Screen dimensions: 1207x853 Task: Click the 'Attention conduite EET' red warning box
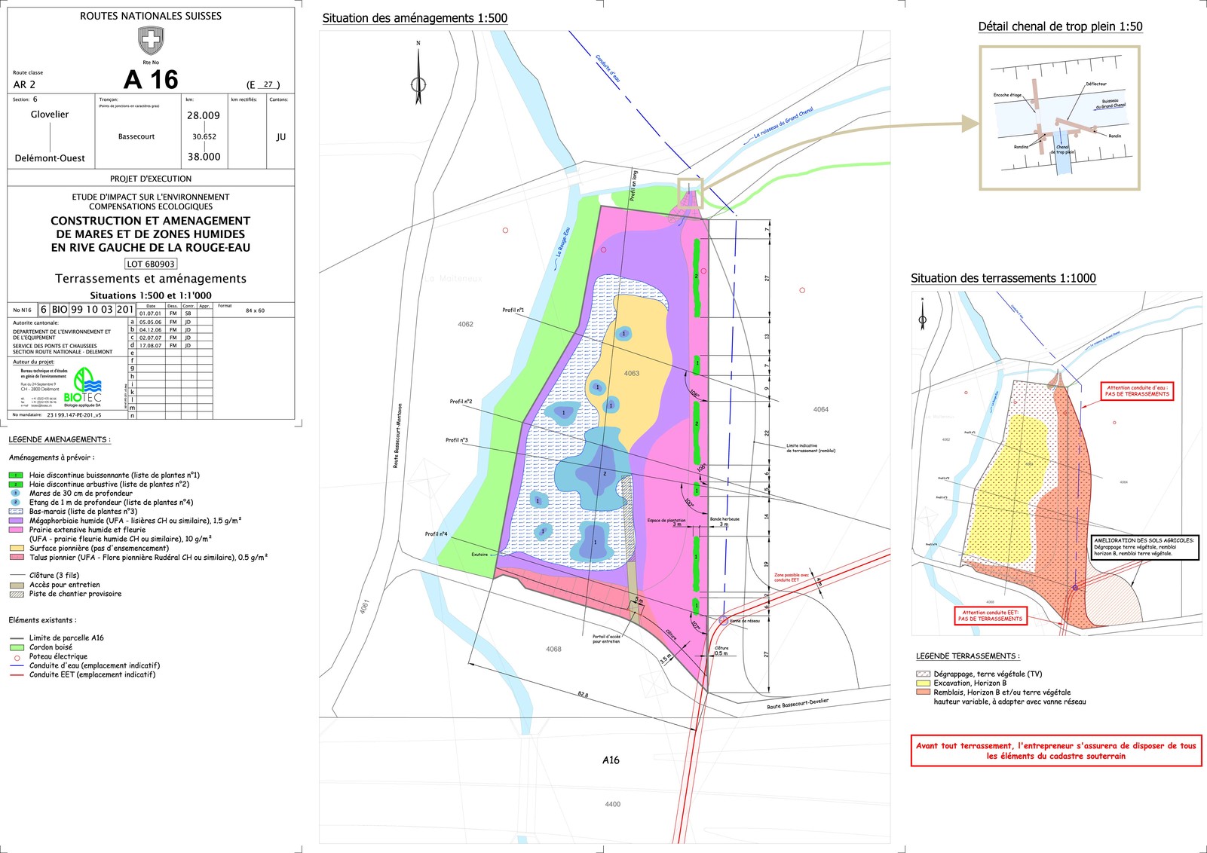pyautogui.click(x=990, y=616)
